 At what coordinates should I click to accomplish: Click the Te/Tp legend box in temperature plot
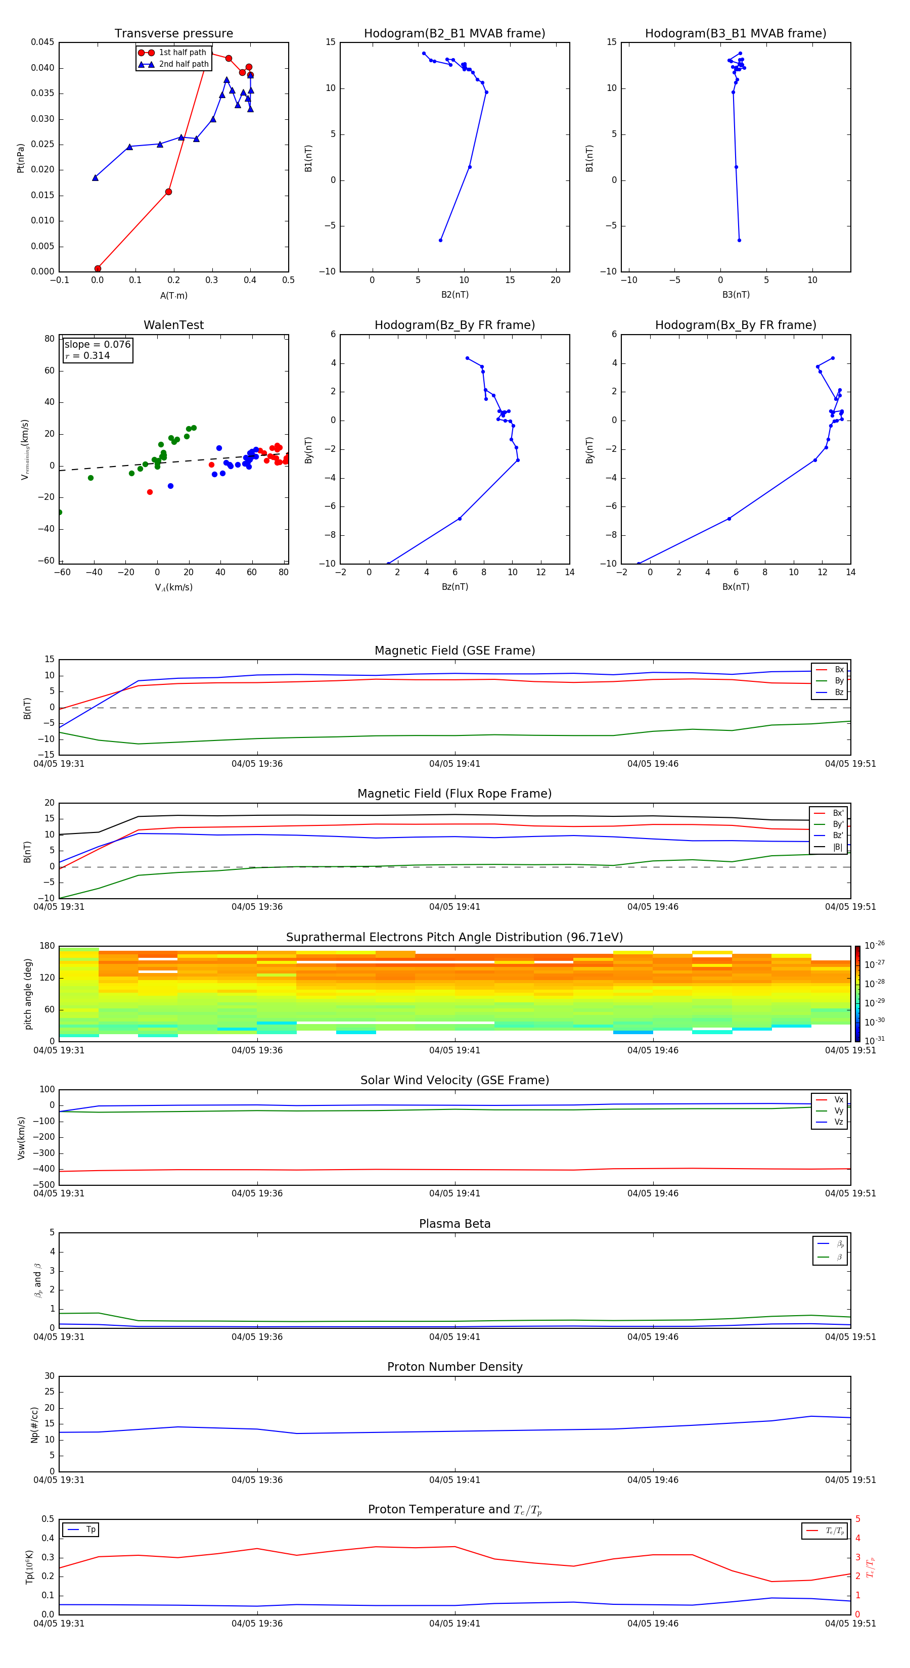click(x=825, y=1531)
